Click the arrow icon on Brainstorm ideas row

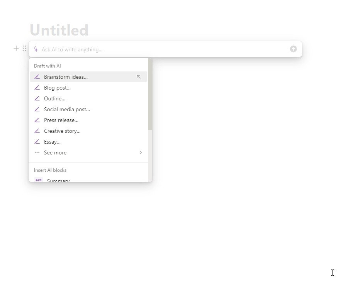coord(138,77)
